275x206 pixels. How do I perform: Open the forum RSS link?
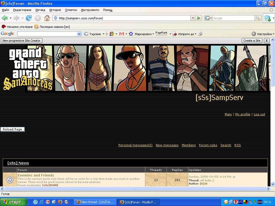[x=238, y=145]
